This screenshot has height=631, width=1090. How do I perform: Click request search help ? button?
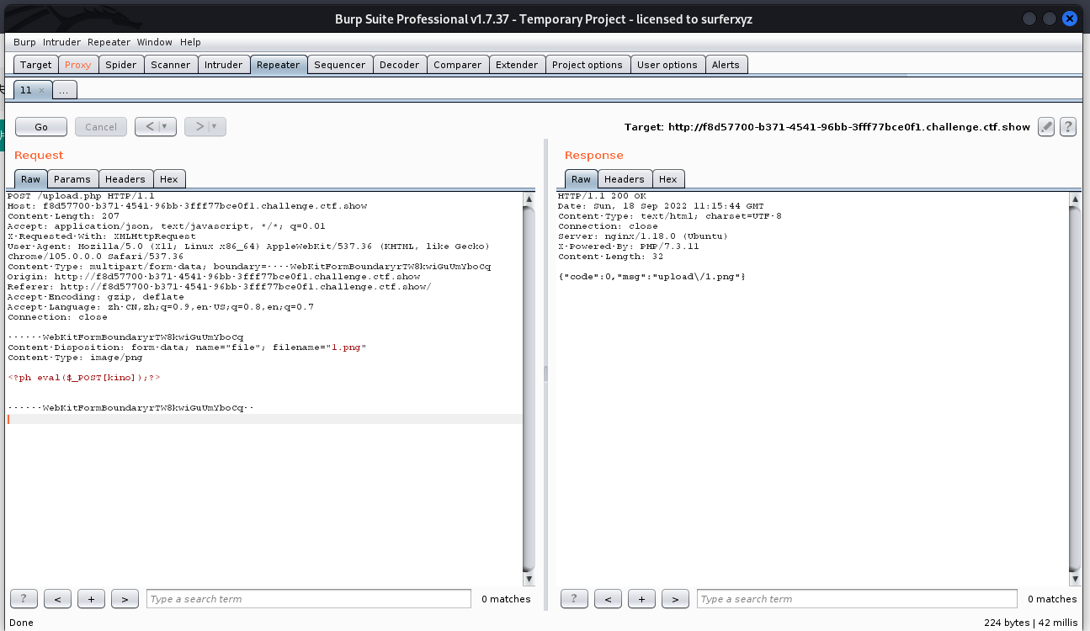coord(24,599)
